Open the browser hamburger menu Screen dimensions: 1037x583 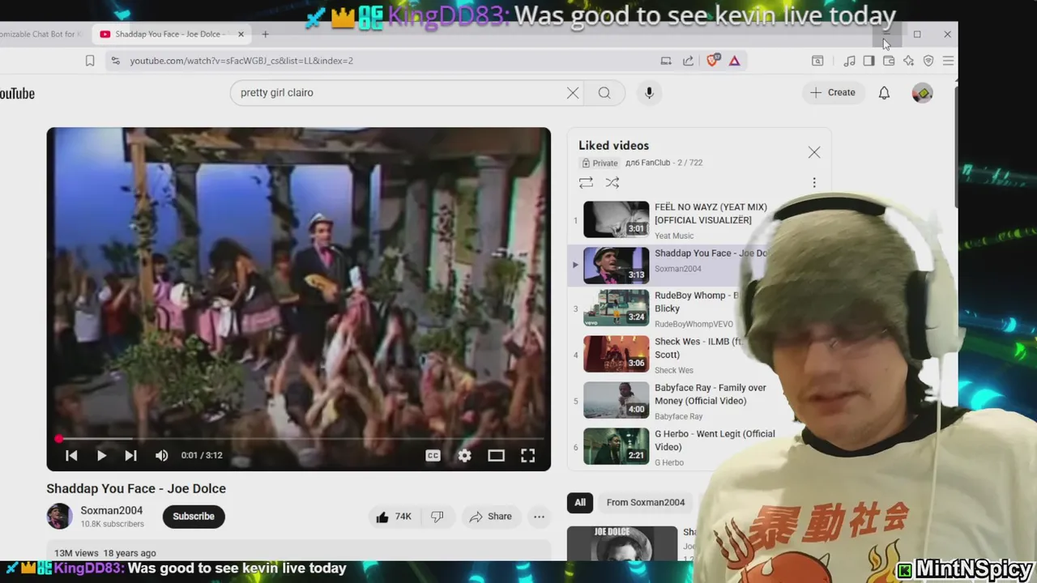[x=948, y=61]
